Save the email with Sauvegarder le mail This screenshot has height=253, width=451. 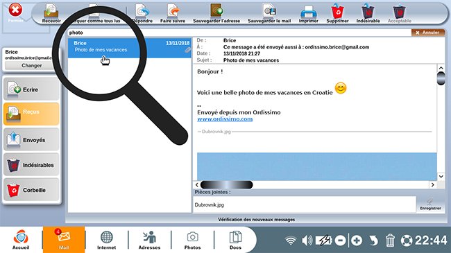[269, 13]
